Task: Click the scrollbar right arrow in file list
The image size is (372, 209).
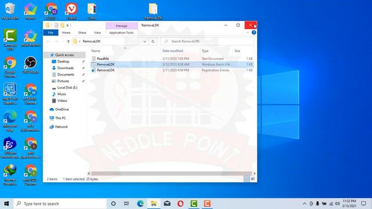Action: point(255,174)
